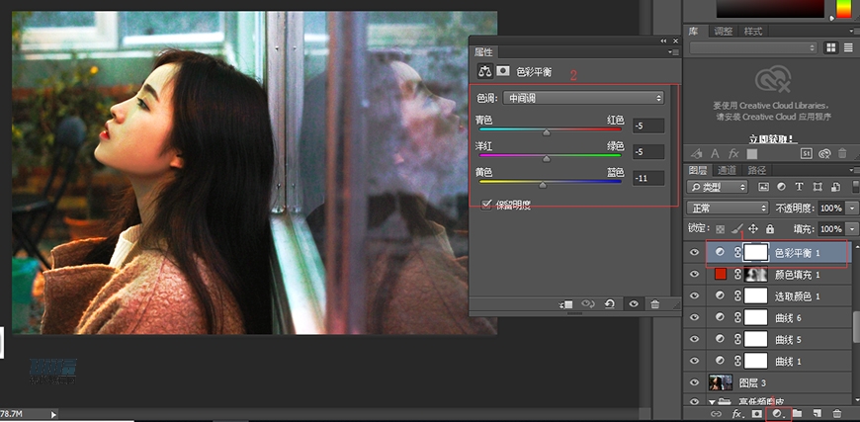Open the opacity dropdown arrow
The width and height of the screenshot is (860, 422).
pyautogui.click(x=852, y=209)
